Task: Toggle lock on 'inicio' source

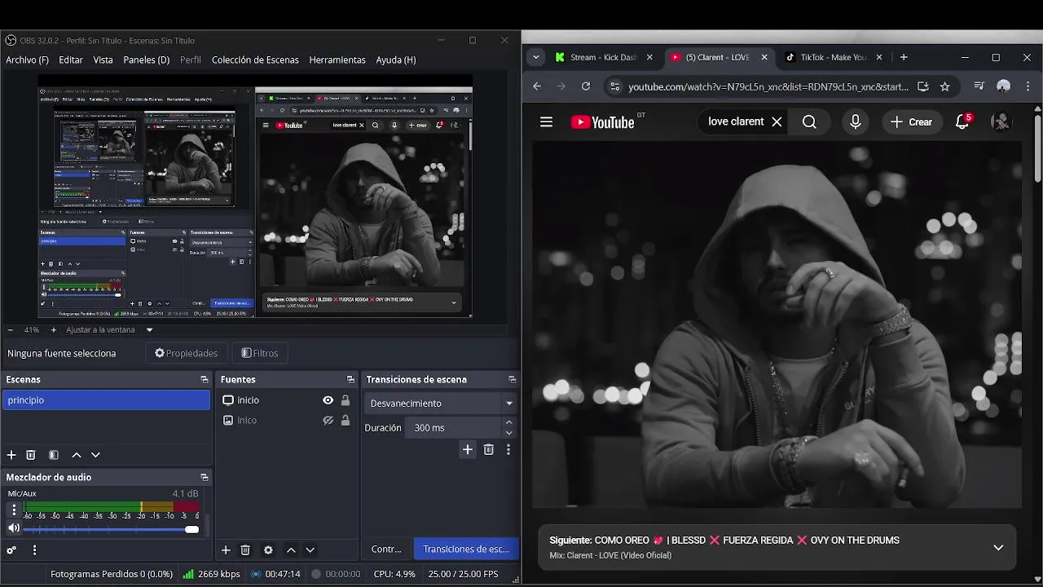Action: coord(345,400)
